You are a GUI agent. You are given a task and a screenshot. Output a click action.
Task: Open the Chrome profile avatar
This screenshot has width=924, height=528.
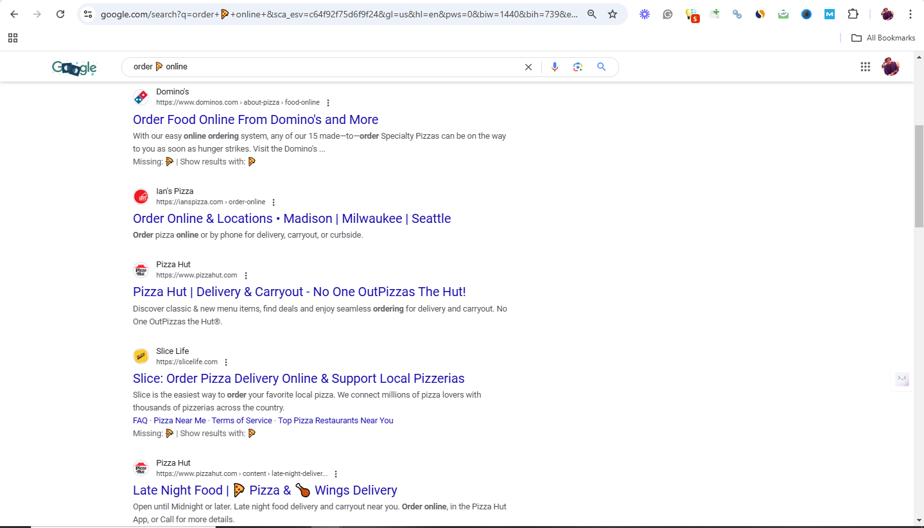(x=887, y=14)
